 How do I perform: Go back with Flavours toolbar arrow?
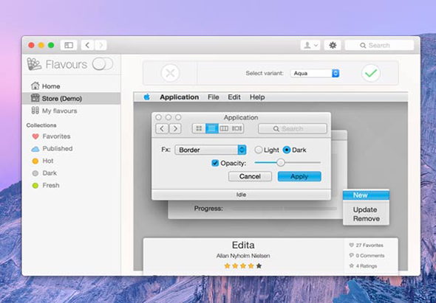87,45
